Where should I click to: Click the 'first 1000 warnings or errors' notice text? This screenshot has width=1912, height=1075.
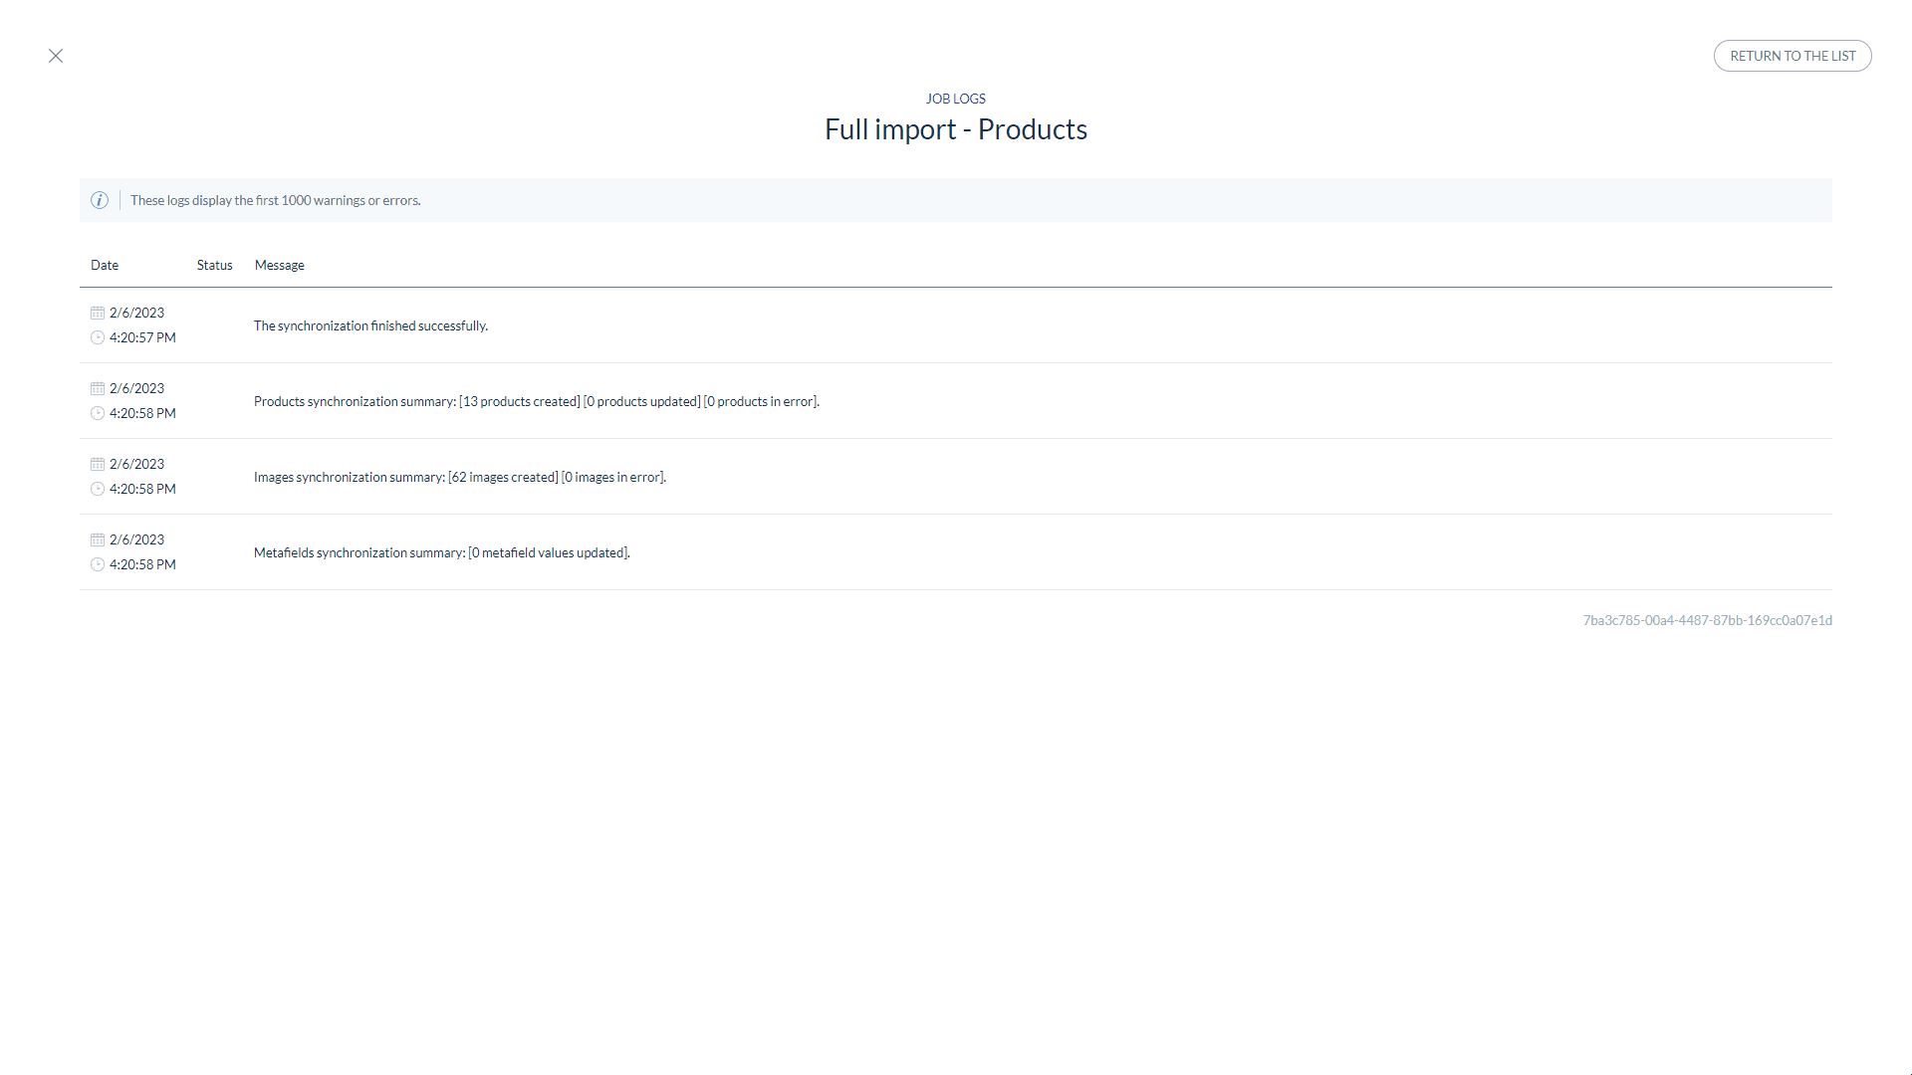276,200
